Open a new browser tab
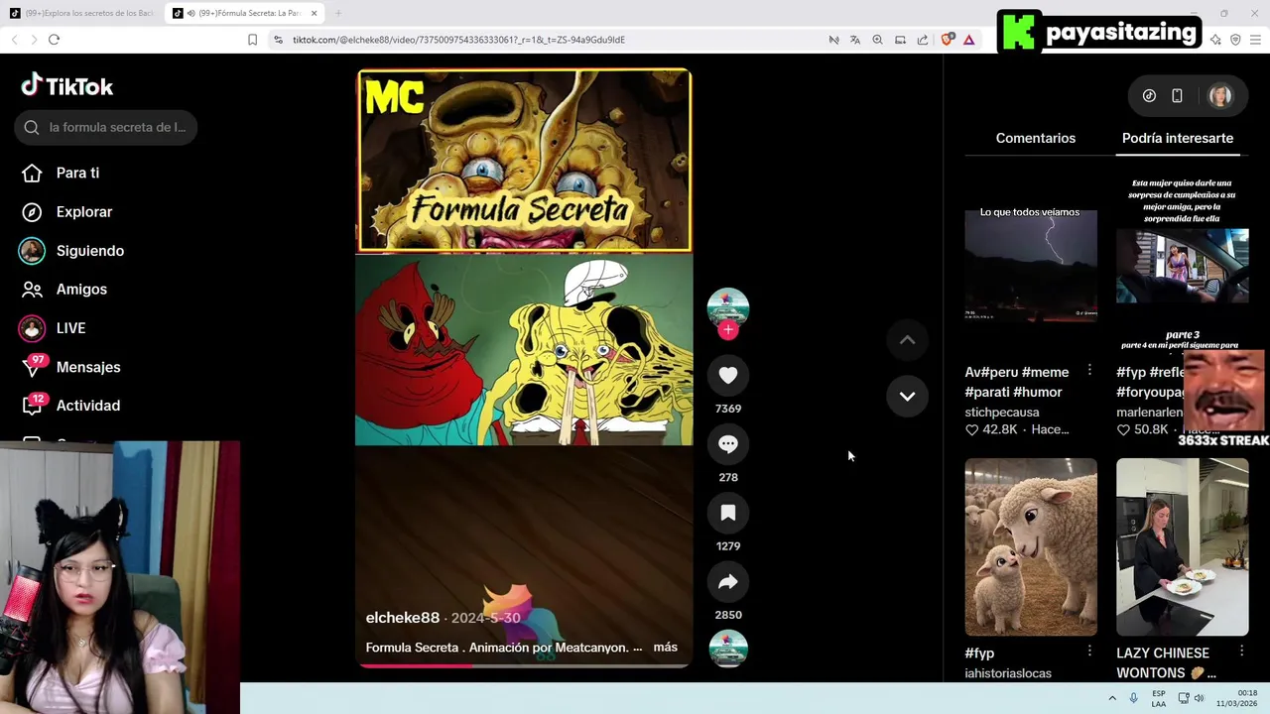Screen dimensions: 1270x714 point(337,13)
